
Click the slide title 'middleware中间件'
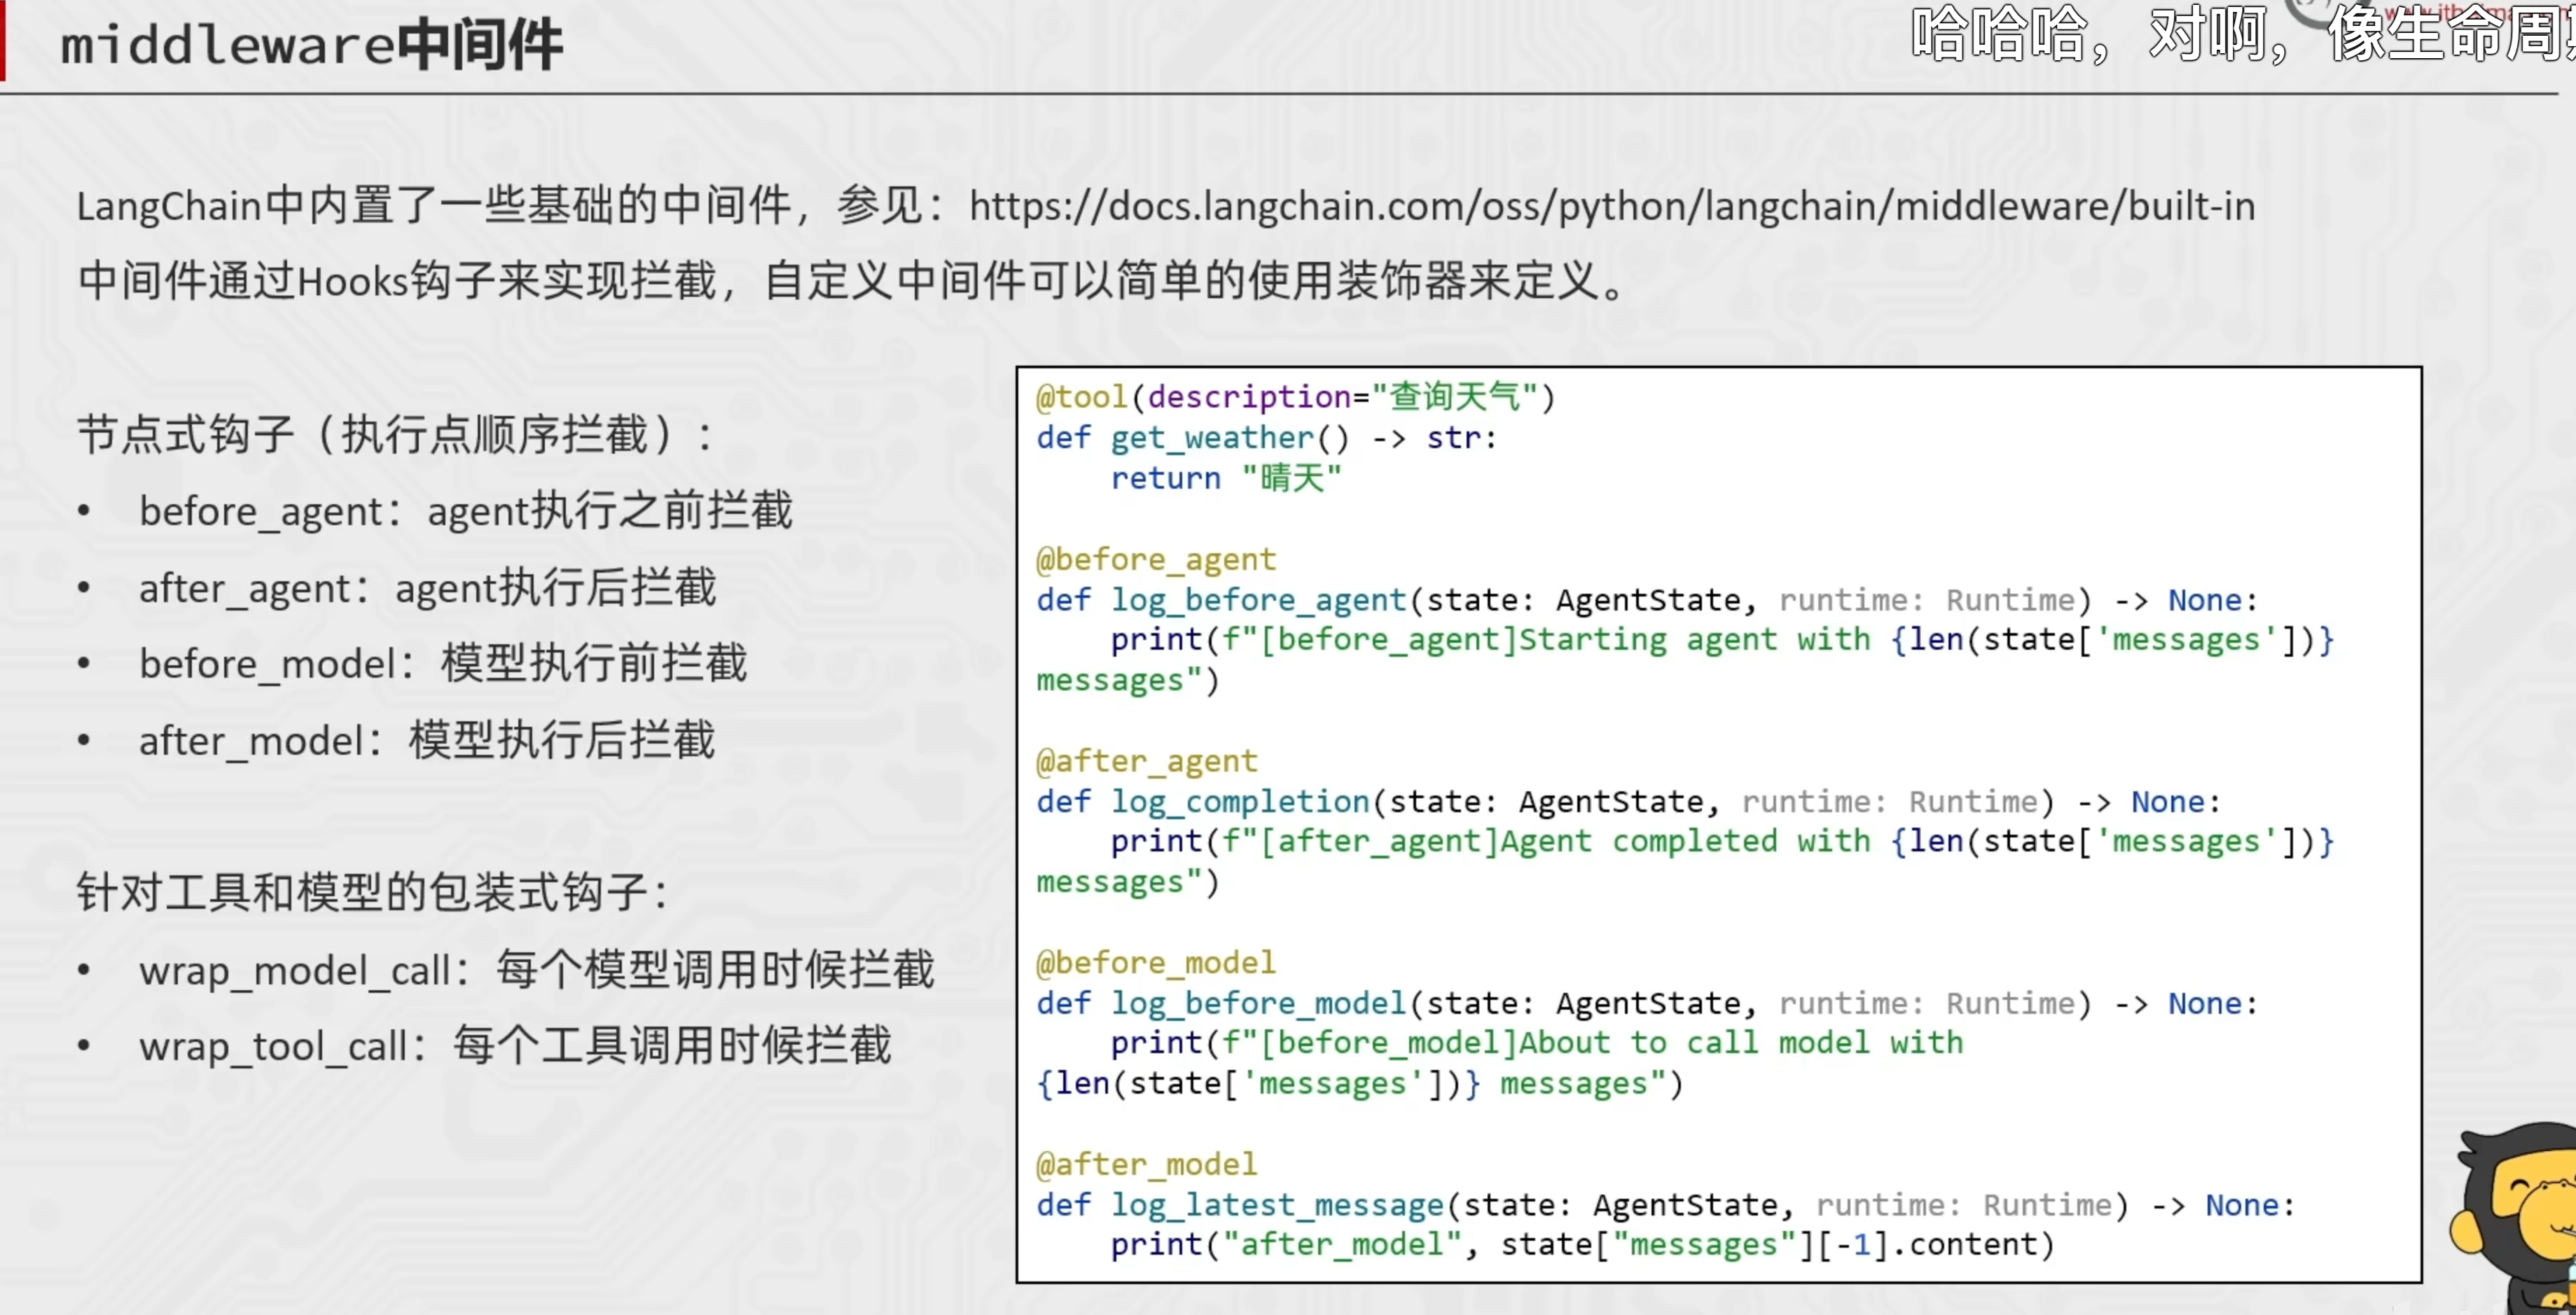(x=312, y=45)
